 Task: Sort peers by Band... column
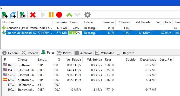42,59
